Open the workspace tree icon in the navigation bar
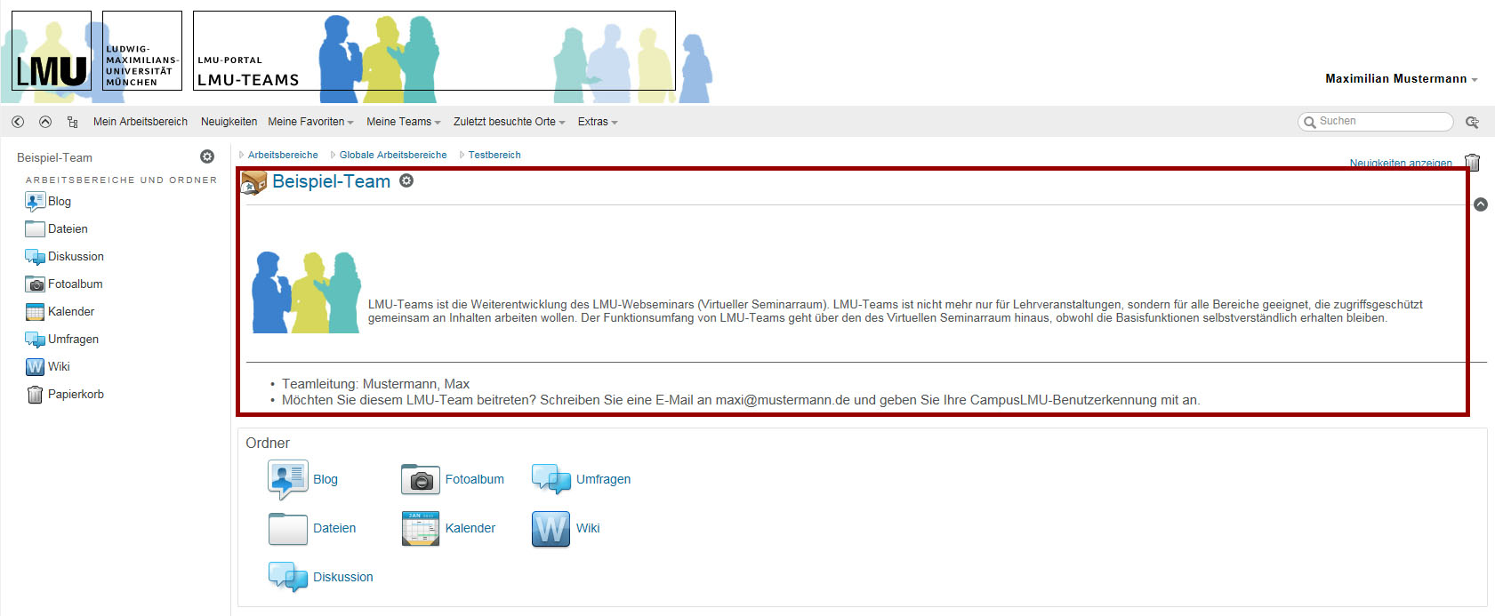 [x=72, y=122]
